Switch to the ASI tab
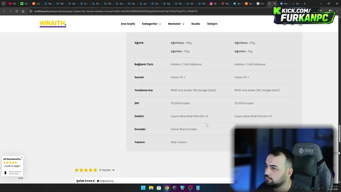341x192 pixels. [190, 3]
